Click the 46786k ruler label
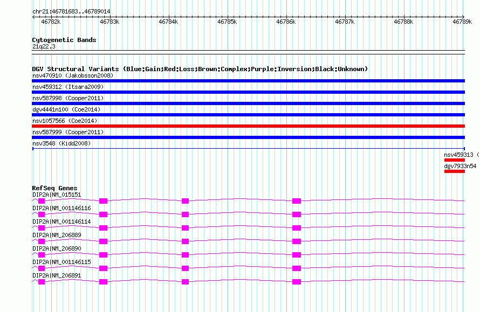Viewport: 480px width, 312px height. click(286, 22)
